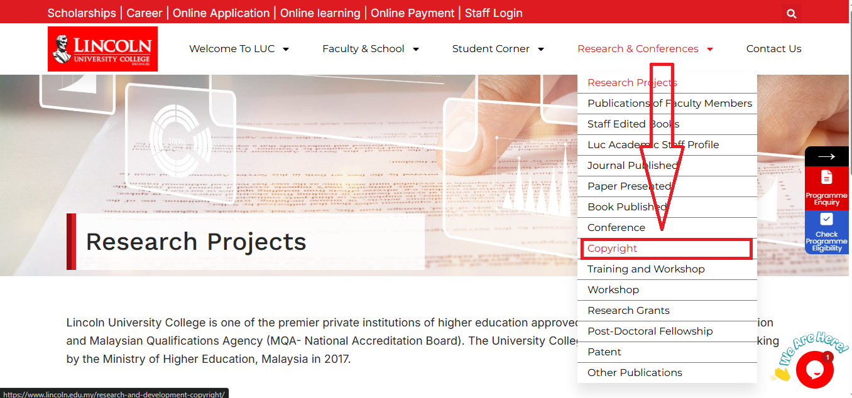Open the Online Payment link

412,13
